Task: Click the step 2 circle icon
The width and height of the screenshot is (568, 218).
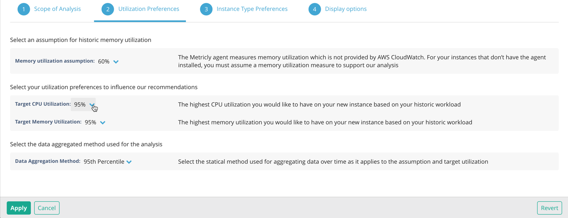Action: 108,9
